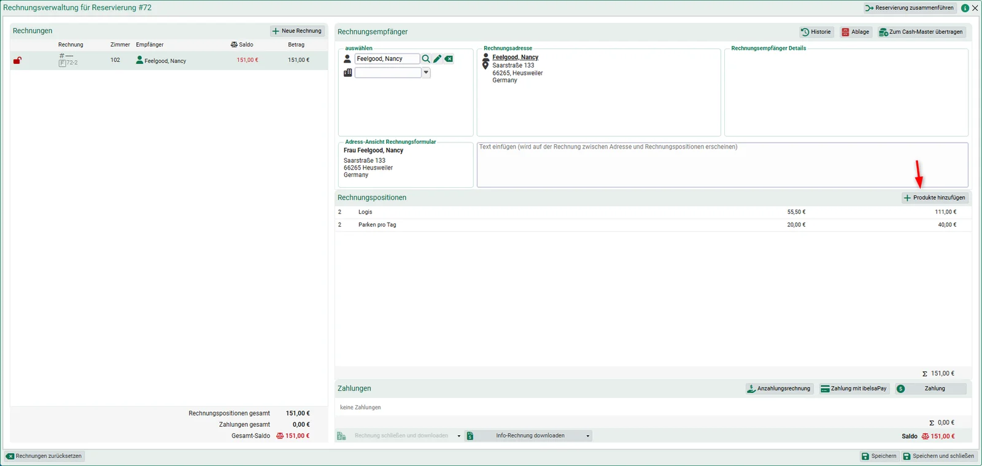Click the balance scale icon in Saldo column header
This screenshot has height=466, width=982.
click(234, 45)
